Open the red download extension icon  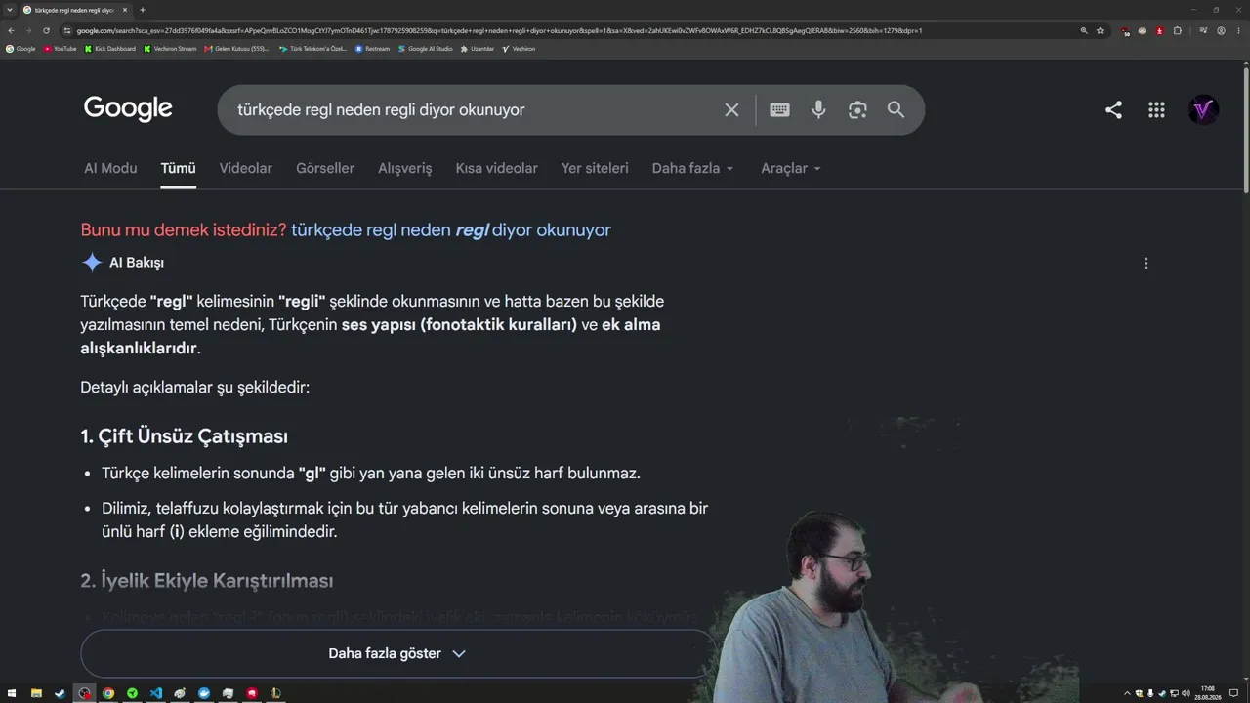pyautogui.click(x=1160, y=30)
